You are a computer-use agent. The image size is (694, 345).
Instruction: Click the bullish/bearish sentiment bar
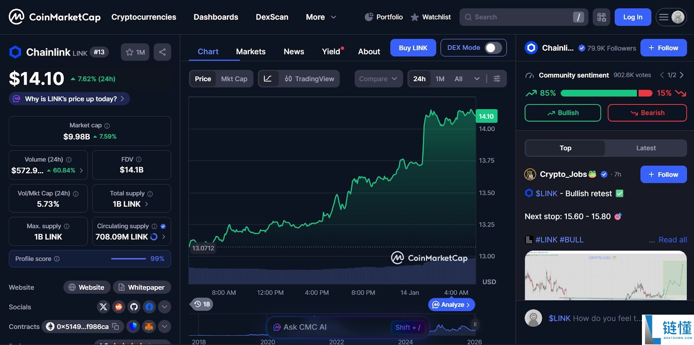click(x=606, y=93)
